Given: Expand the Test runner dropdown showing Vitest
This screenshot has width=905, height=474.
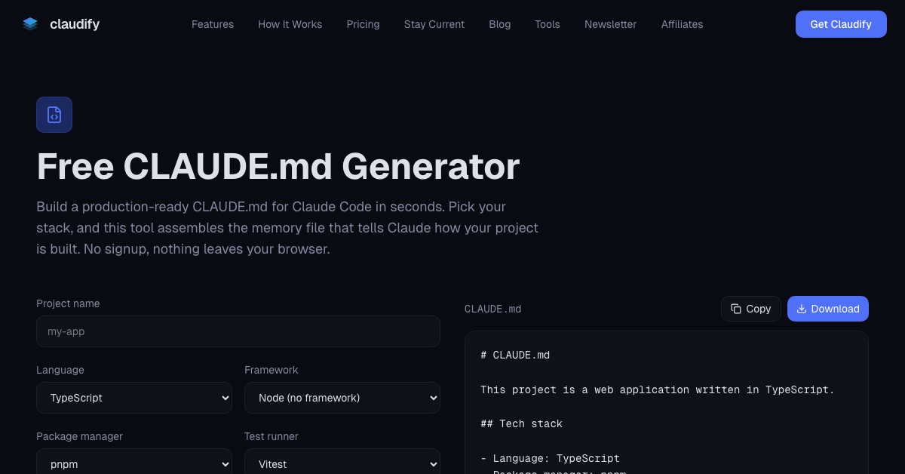Looking at the screenshot, I should [342, 461].
